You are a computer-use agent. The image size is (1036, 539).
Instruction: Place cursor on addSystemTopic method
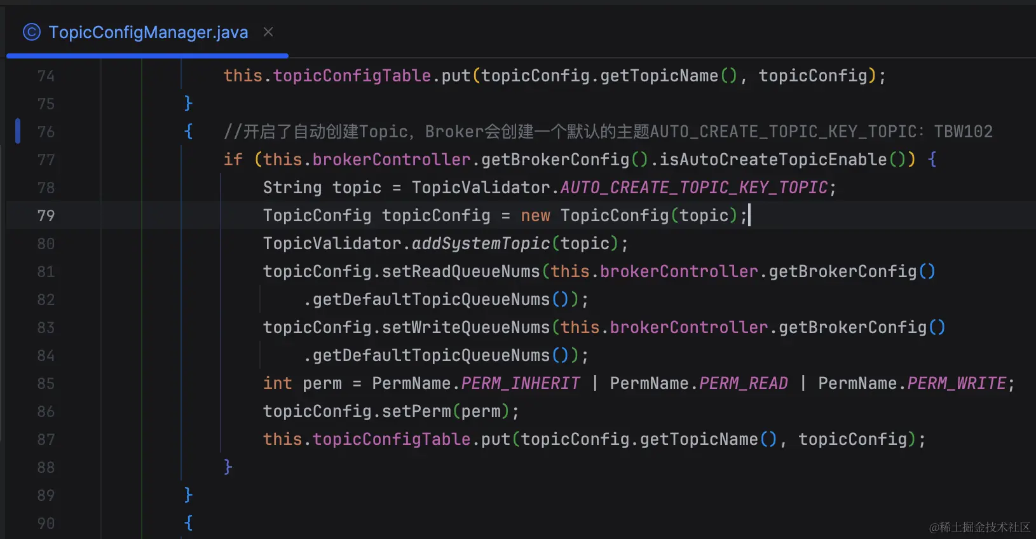coord(481,243)
